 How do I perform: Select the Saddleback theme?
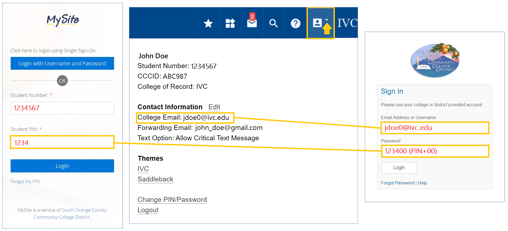(155, 179)
